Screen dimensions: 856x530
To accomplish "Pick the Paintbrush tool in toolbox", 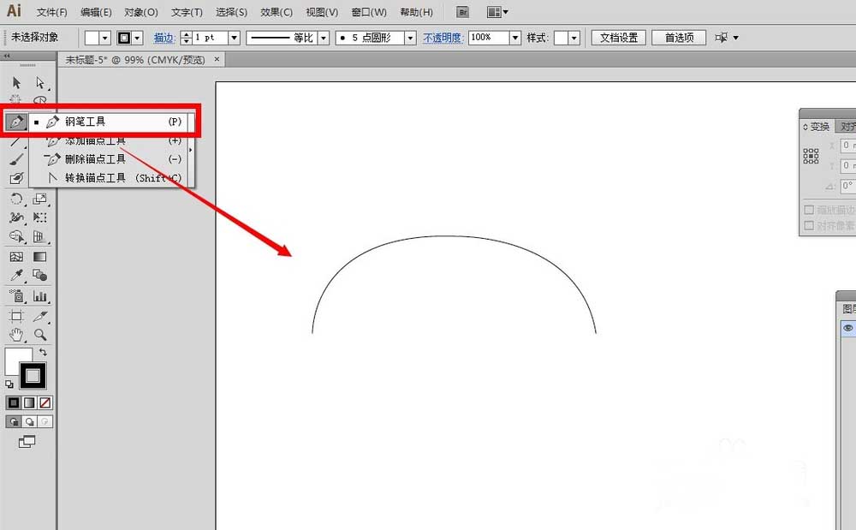I will (16, 159).
